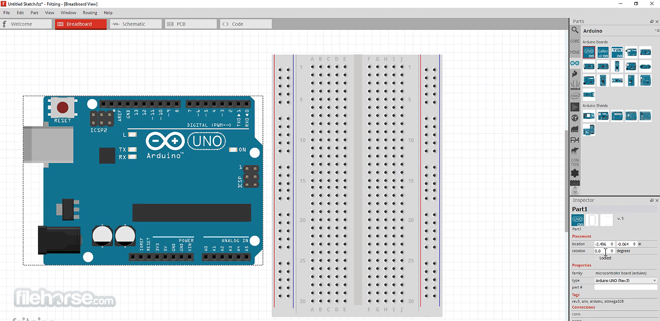Switch to the Code tab

[246, 24]
